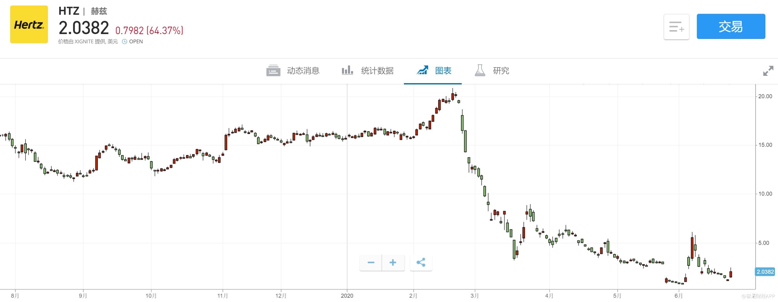Select the 图表 chart tab
778x302 pixels.
click(443, 71)
